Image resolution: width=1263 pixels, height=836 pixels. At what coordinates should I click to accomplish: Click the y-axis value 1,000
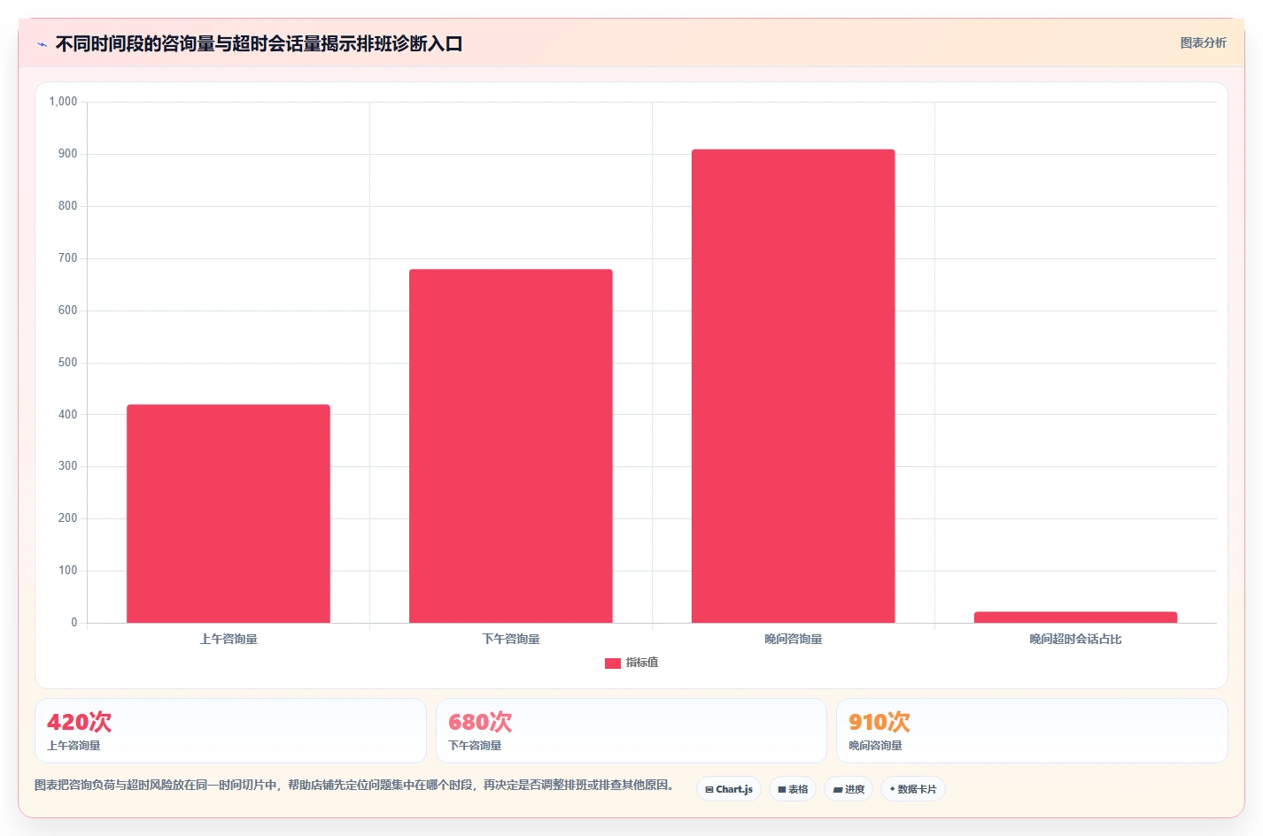coord(63,102)
